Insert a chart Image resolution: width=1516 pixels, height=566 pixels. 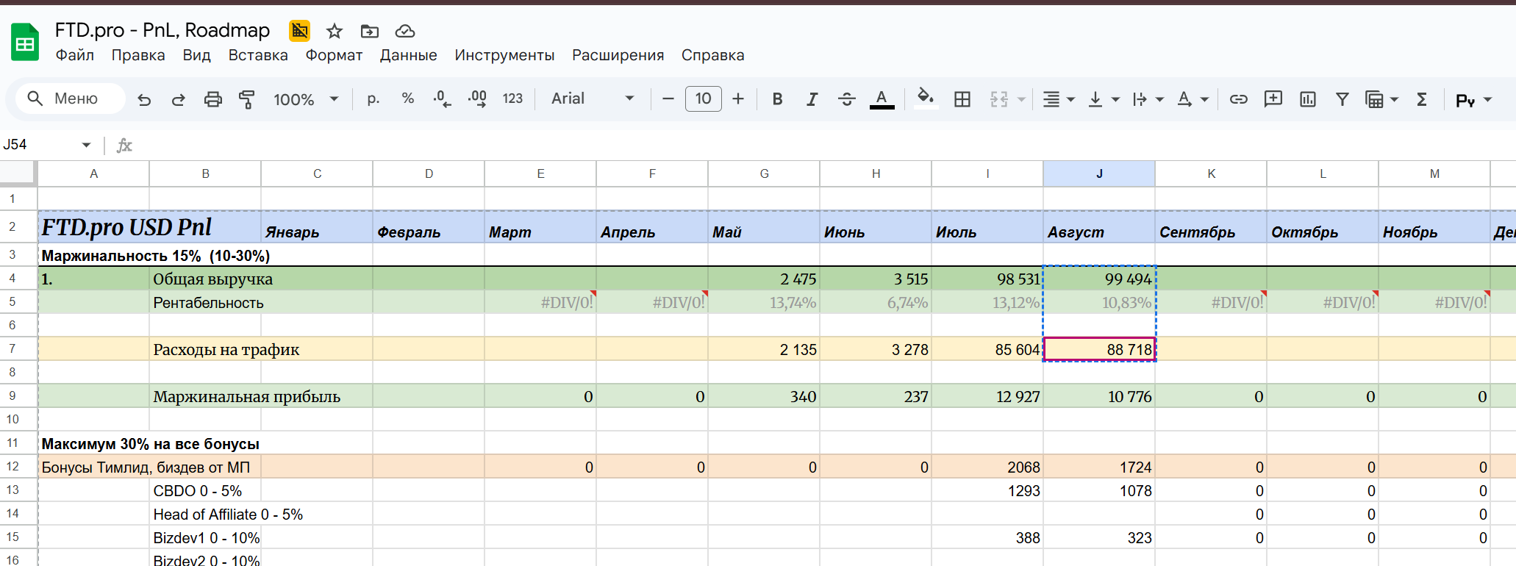[x=1308, y=99]
